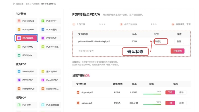Select the Excel转PDF tool icon

tap(43, 80)
